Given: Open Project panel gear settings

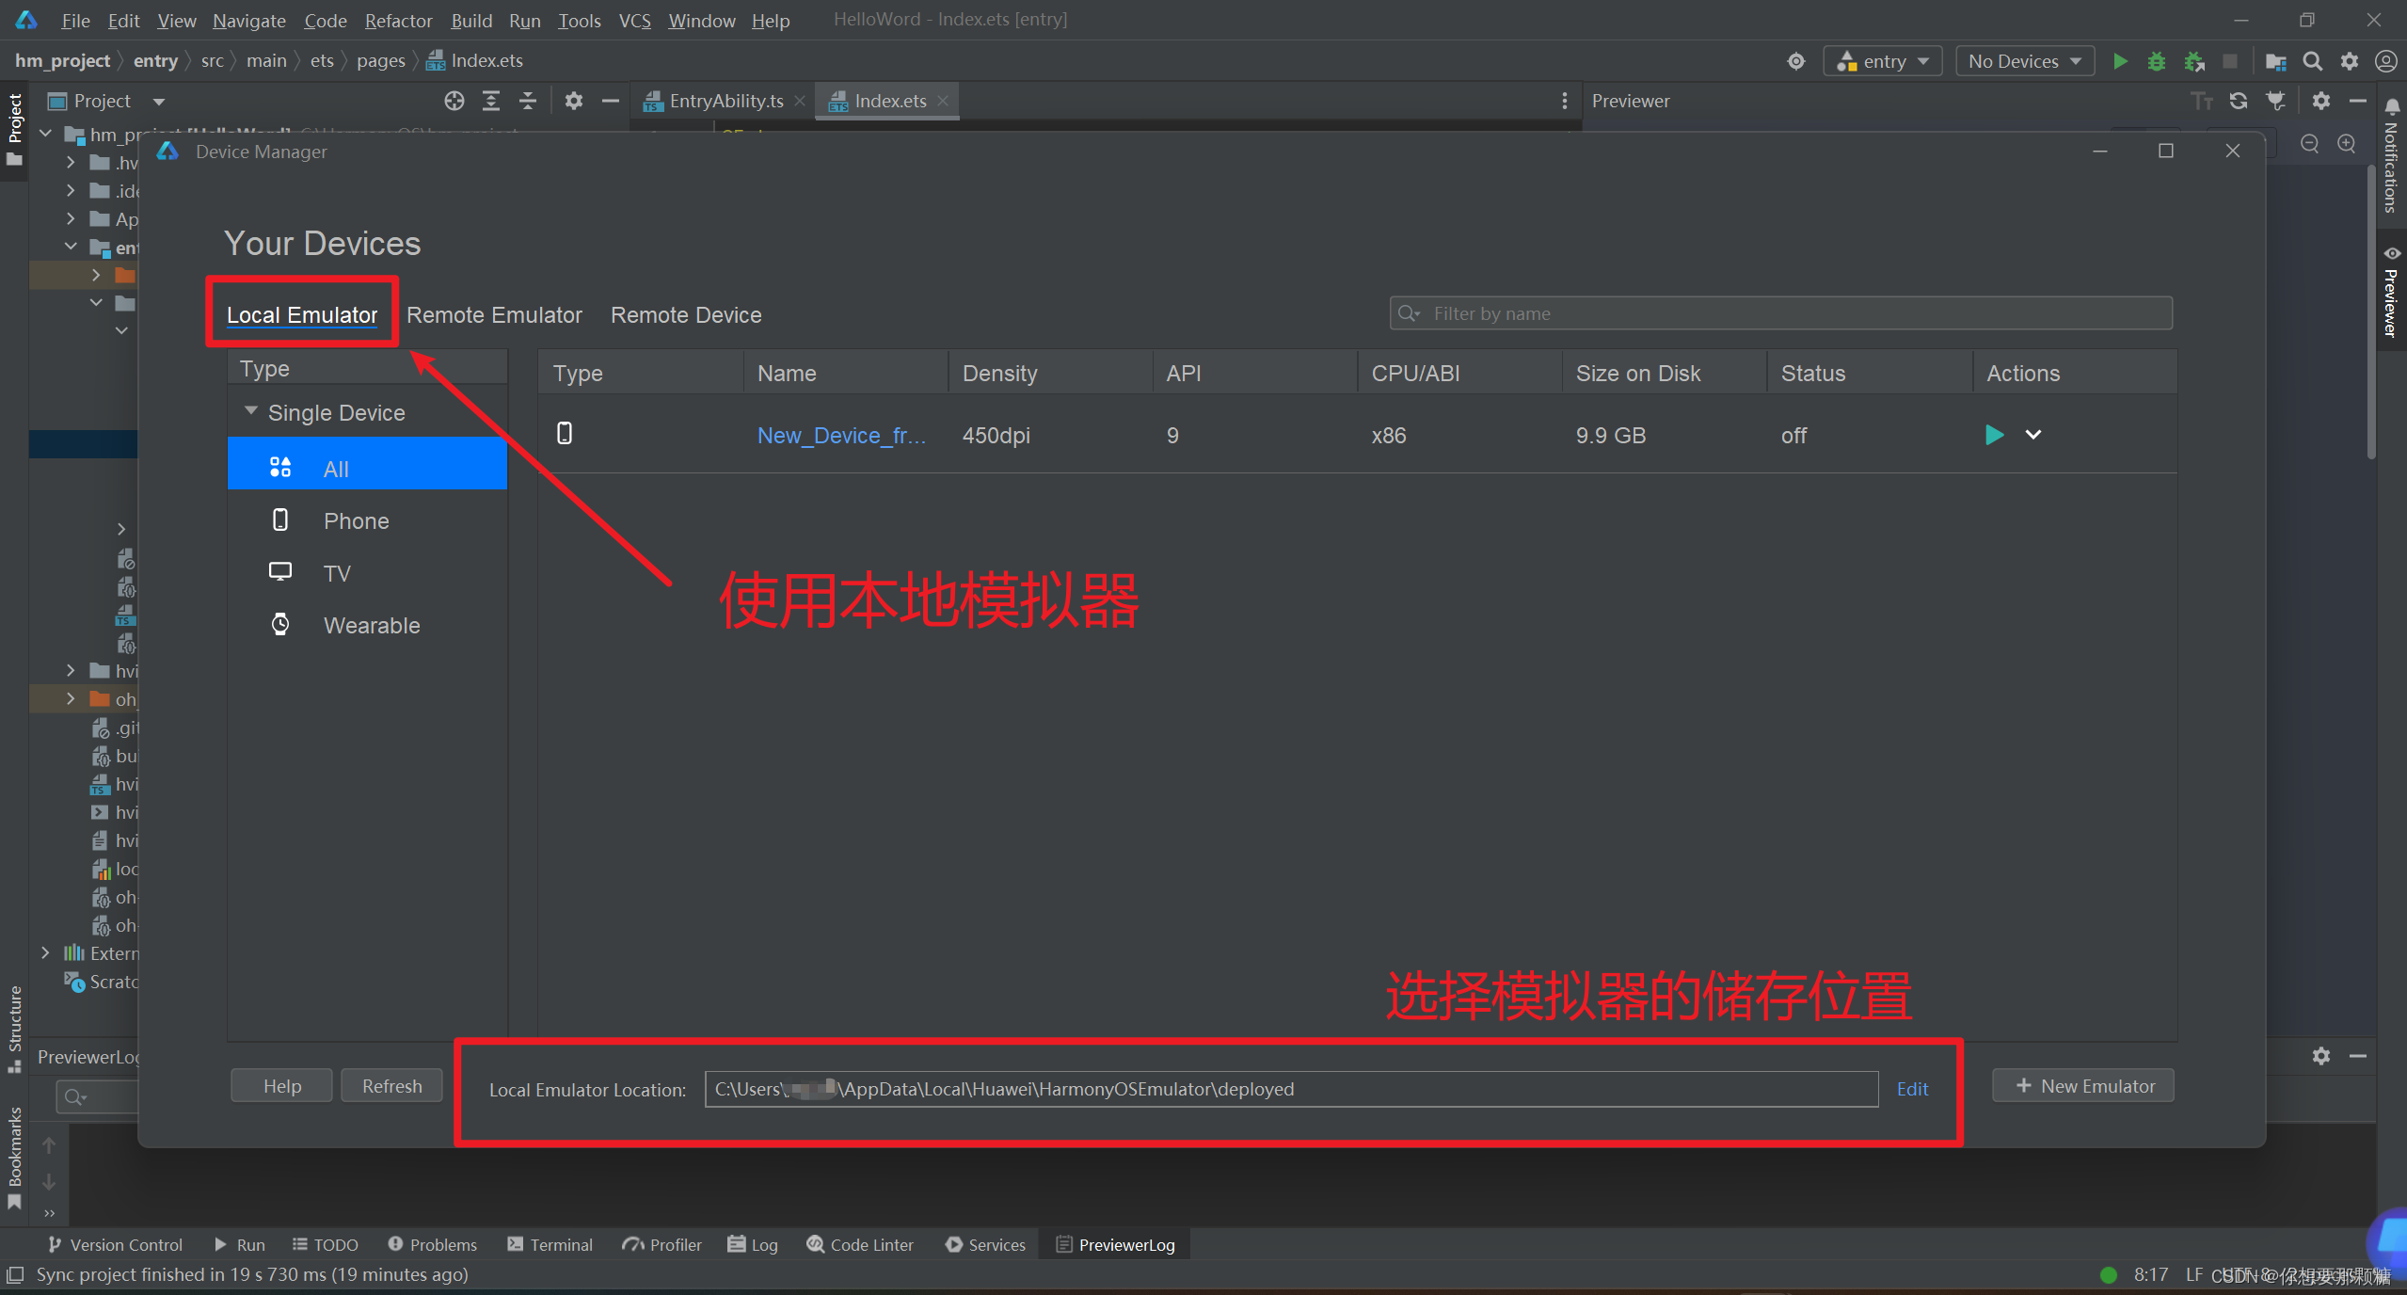Looking at the screenshot, I should point(574,101).
